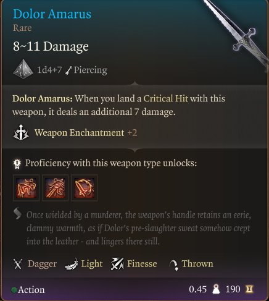The width and height of the screenshot is (269, 301).
Task: Click the Critical Hit highlighted link
Action: pos(166,99)
